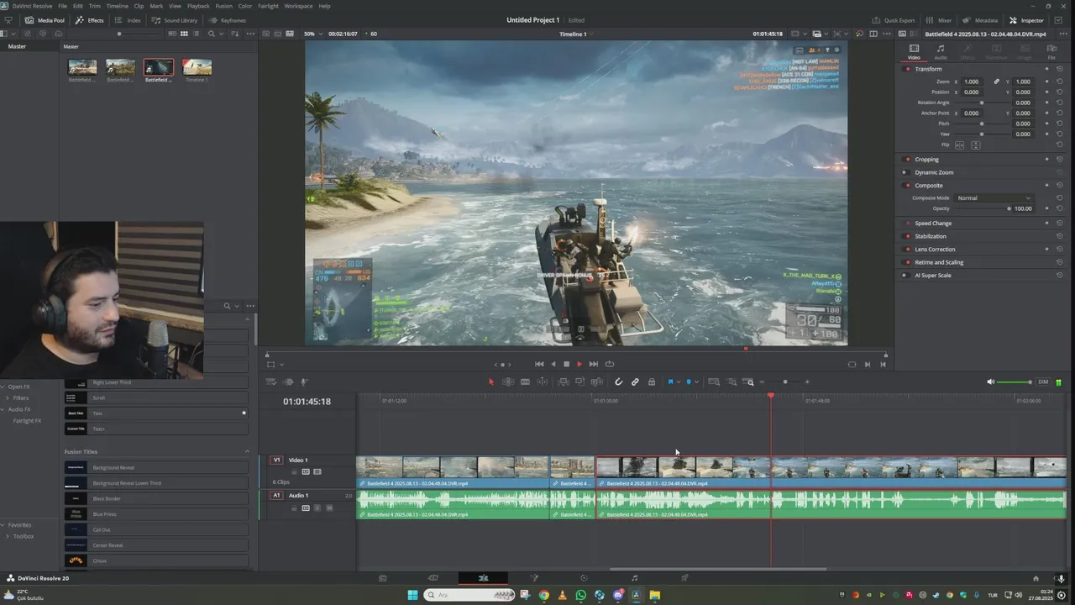Image resolution: width=1075 pixels, height=605 pixels.
Task: Solo the Audio 1 track with S
Action: pyautogui.click(x=317, y=508)
